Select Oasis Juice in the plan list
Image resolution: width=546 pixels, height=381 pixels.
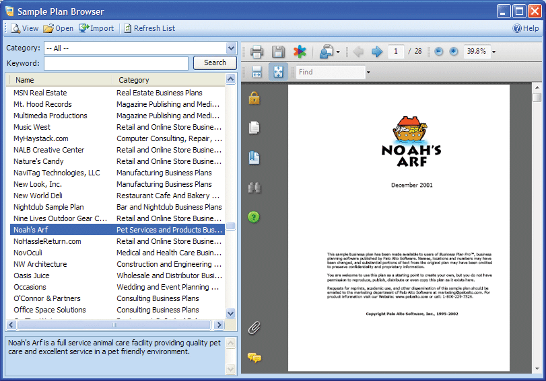click(32, 276)
